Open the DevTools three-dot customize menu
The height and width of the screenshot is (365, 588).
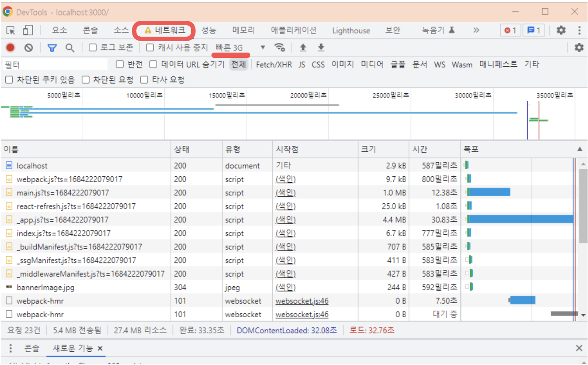tap(580, 30)
